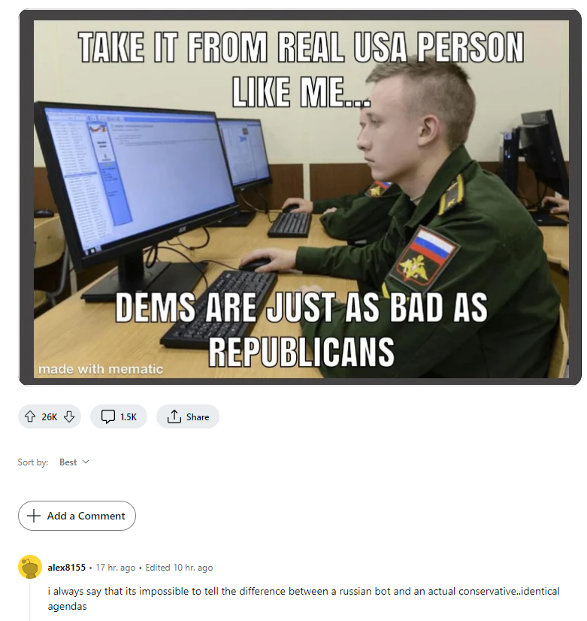The height and width of the screenshot is (621, 587).
Task: Click the 1.5K comments count
Action: click(129, 417)
